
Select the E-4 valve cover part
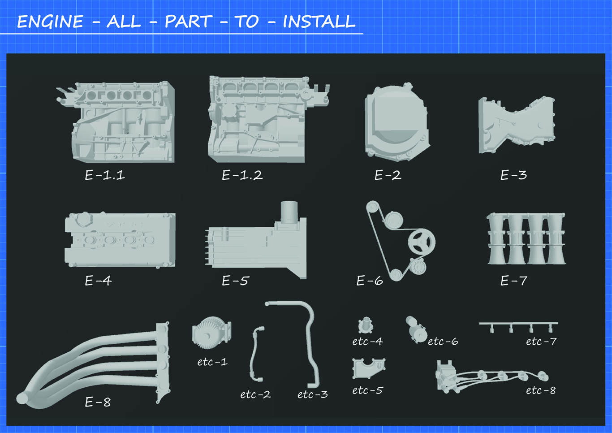click(x=120, y=240)
